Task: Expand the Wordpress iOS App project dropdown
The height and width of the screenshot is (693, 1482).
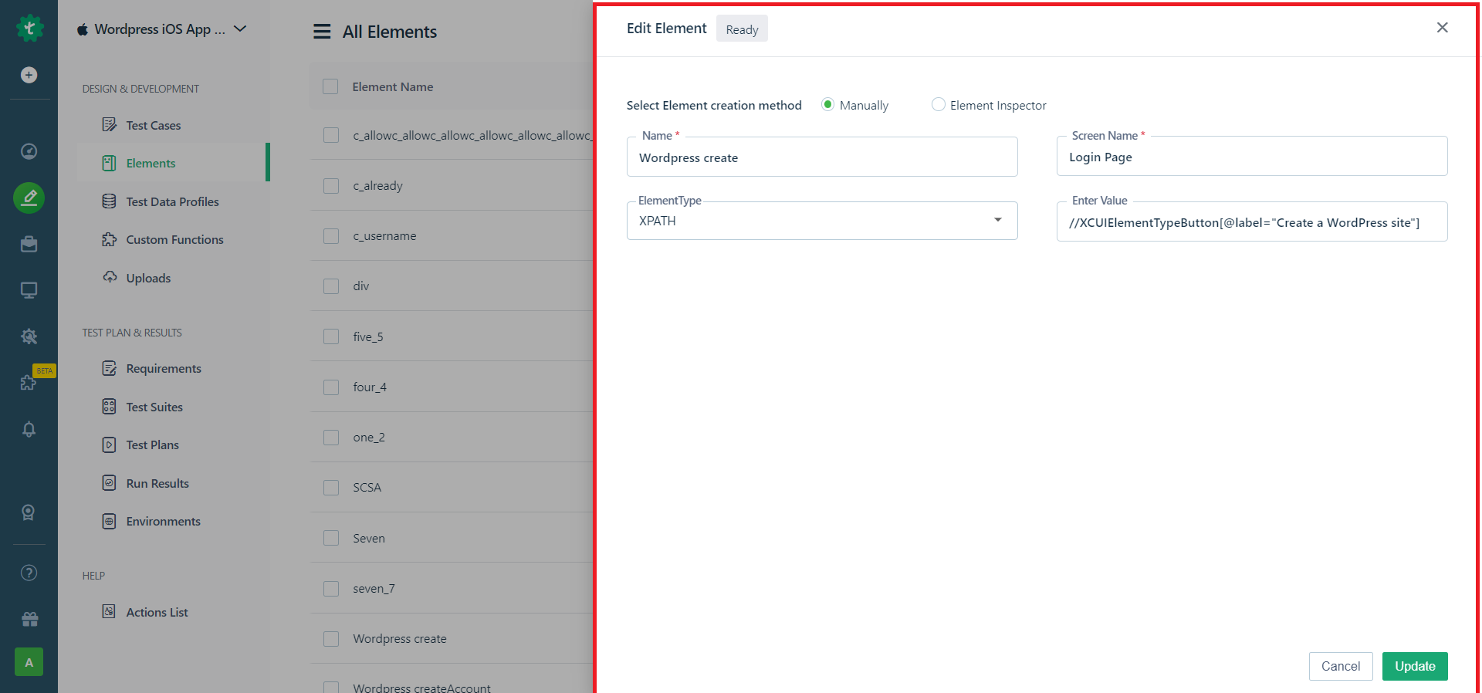Action: tap(240, 29)
